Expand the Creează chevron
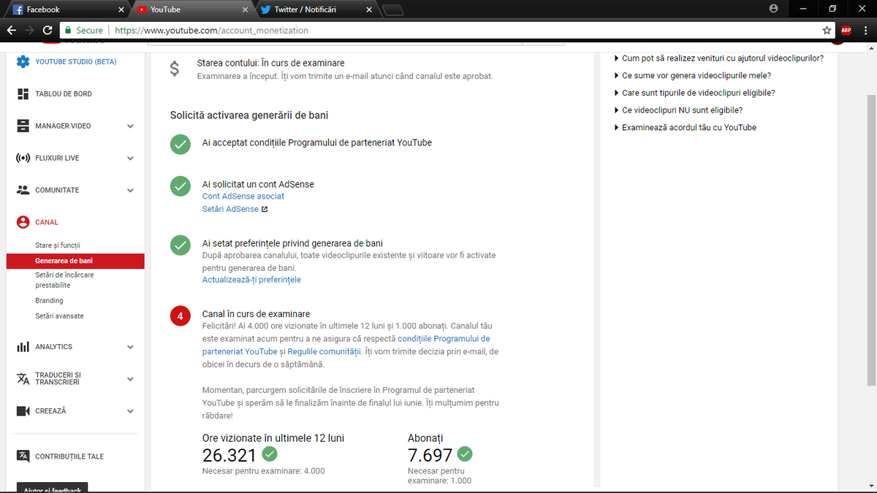This screenshot has height=493, width=877. click(130, 411)
